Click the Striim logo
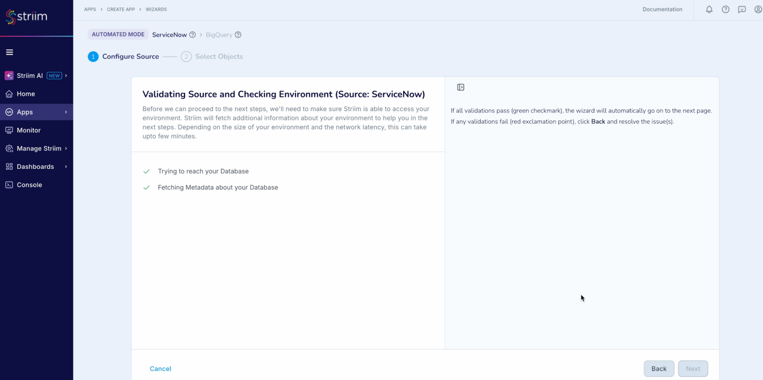 point(27,16)
